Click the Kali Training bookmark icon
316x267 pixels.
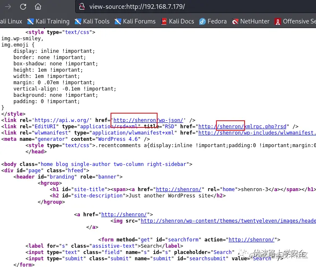pos(30,21)
